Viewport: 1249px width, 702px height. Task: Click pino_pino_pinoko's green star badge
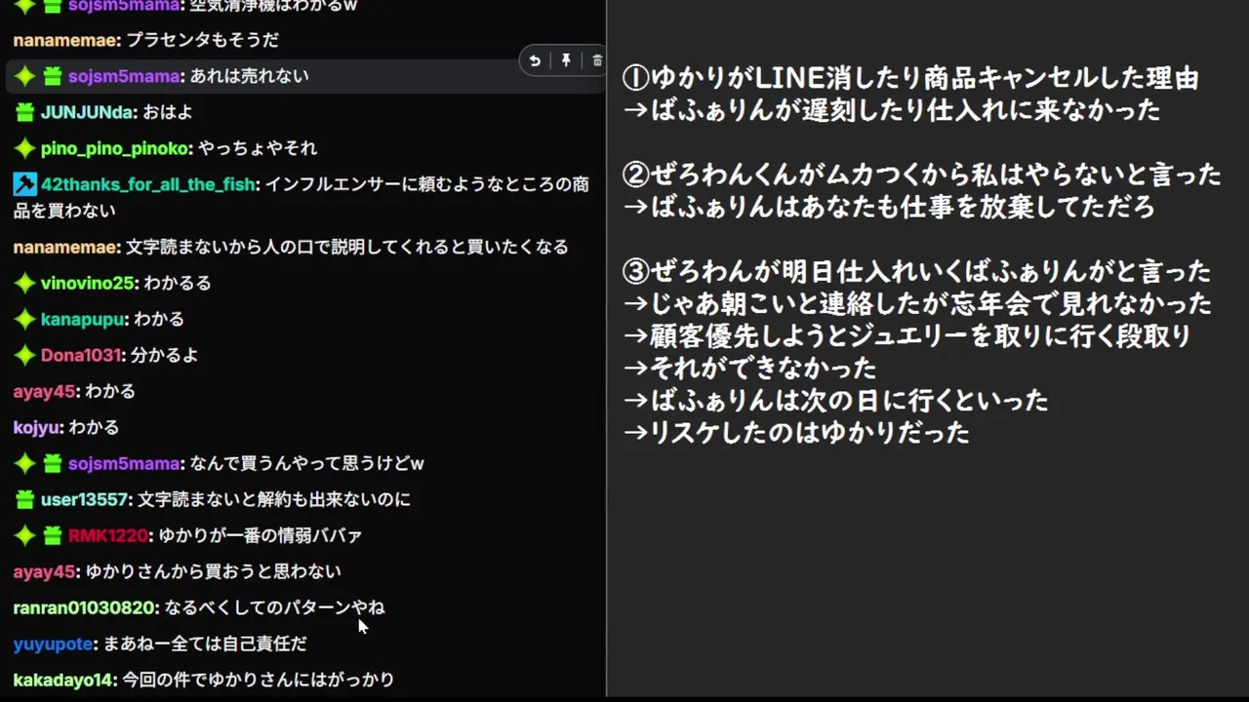point(24,148)
